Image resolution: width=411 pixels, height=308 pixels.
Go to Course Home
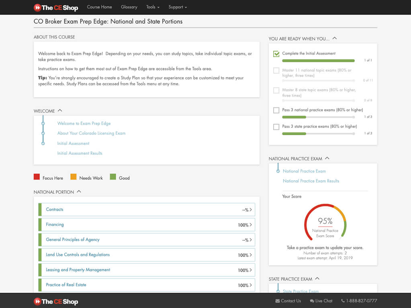coord(99,7)
